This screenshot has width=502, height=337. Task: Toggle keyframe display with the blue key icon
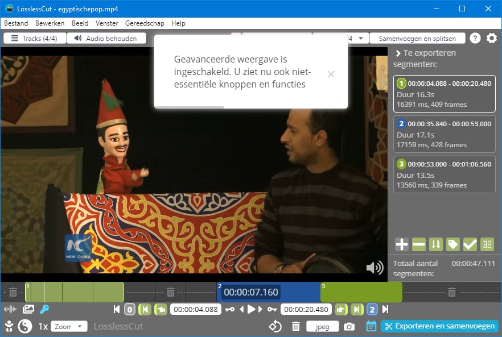point(44,309)
